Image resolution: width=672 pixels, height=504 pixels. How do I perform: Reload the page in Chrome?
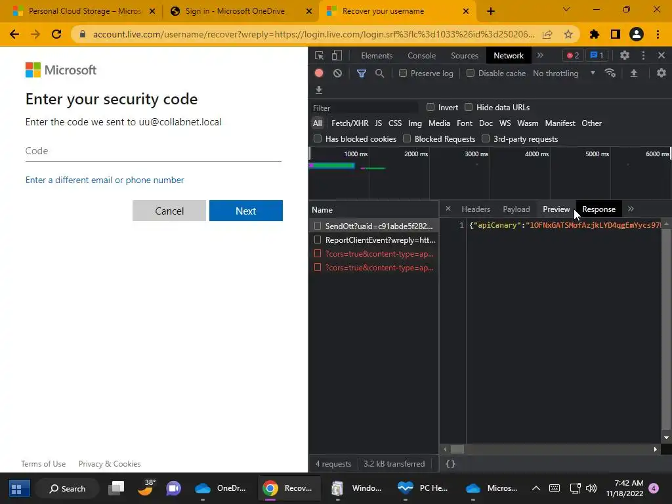coord(56,34)
